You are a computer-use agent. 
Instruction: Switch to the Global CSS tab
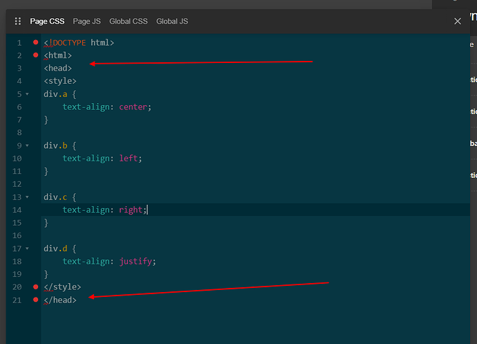(129, 21)
